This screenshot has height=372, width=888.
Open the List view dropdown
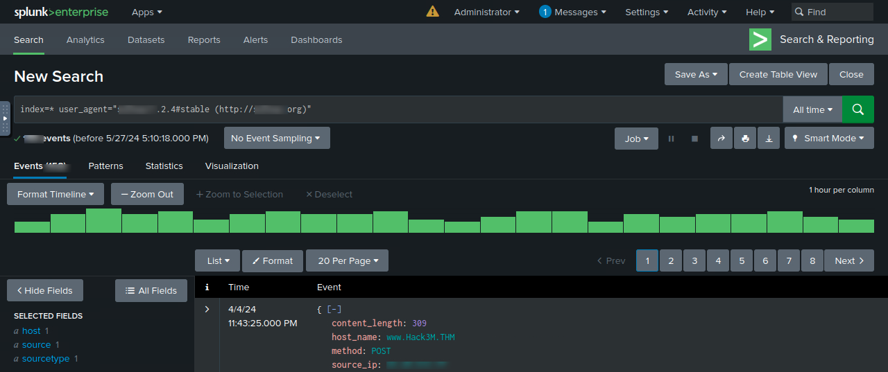pyautogui.click(x=217, y=260)
